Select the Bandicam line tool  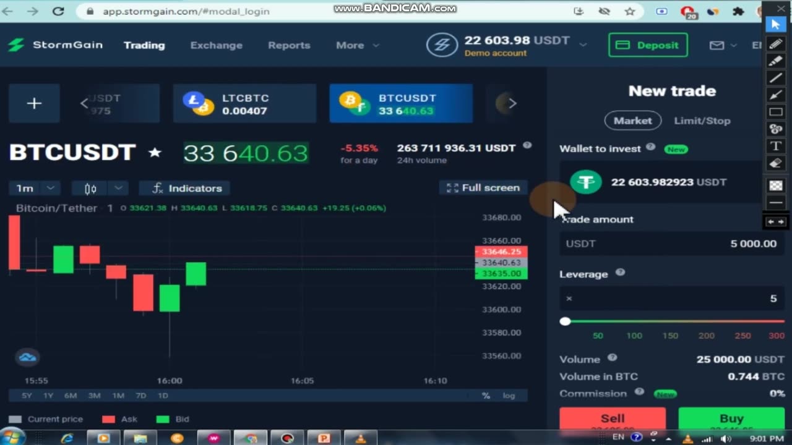[776, 78]
